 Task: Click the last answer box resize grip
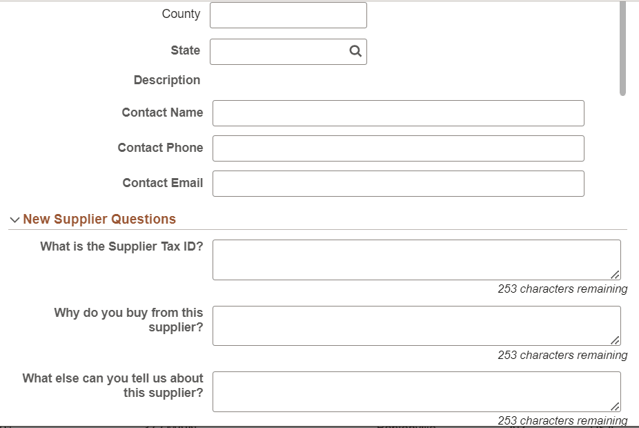pos(616,405)
